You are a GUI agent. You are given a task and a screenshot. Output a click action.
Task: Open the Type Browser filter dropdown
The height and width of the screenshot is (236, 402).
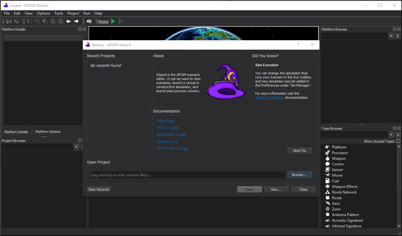click(x=391, y=135)
